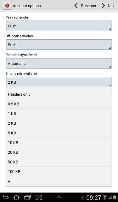The height and width of the screenshot is (202, 118).
Task: Tap the Android home navigation icon
Action: coord(16,197)
